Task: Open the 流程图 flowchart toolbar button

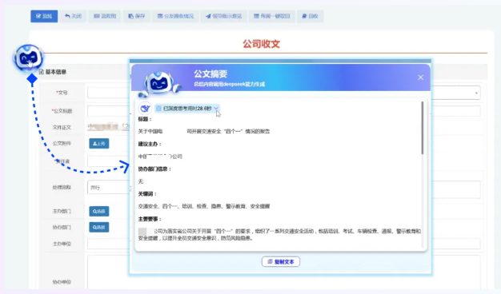Action: click(x=105, y=16)
